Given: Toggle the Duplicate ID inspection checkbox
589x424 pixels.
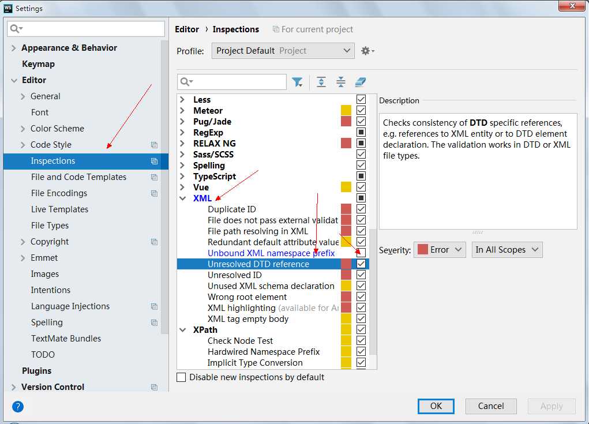Looking at the screenshot, I should (361, 209).
